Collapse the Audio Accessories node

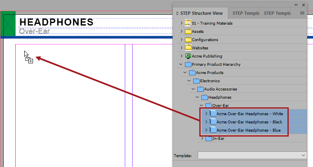point(193,89)
